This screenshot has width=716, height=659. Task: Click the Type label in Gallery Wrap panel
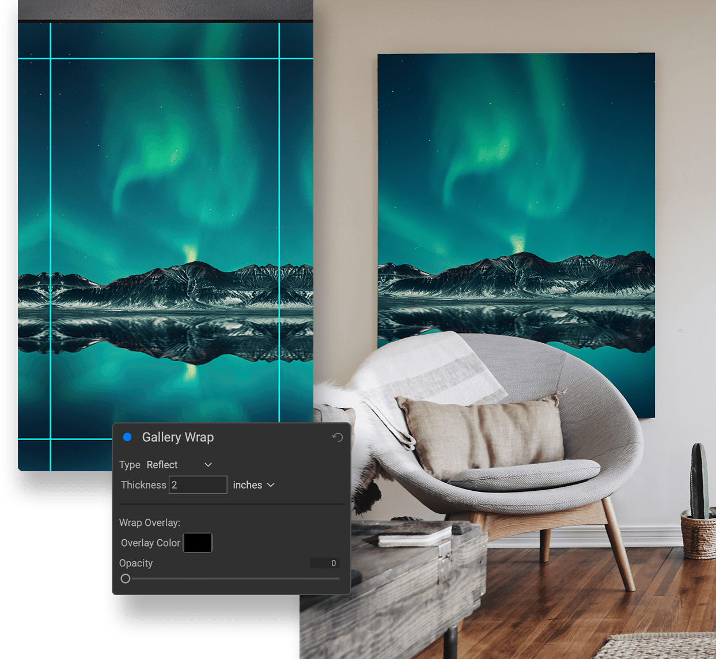[130, 464]
